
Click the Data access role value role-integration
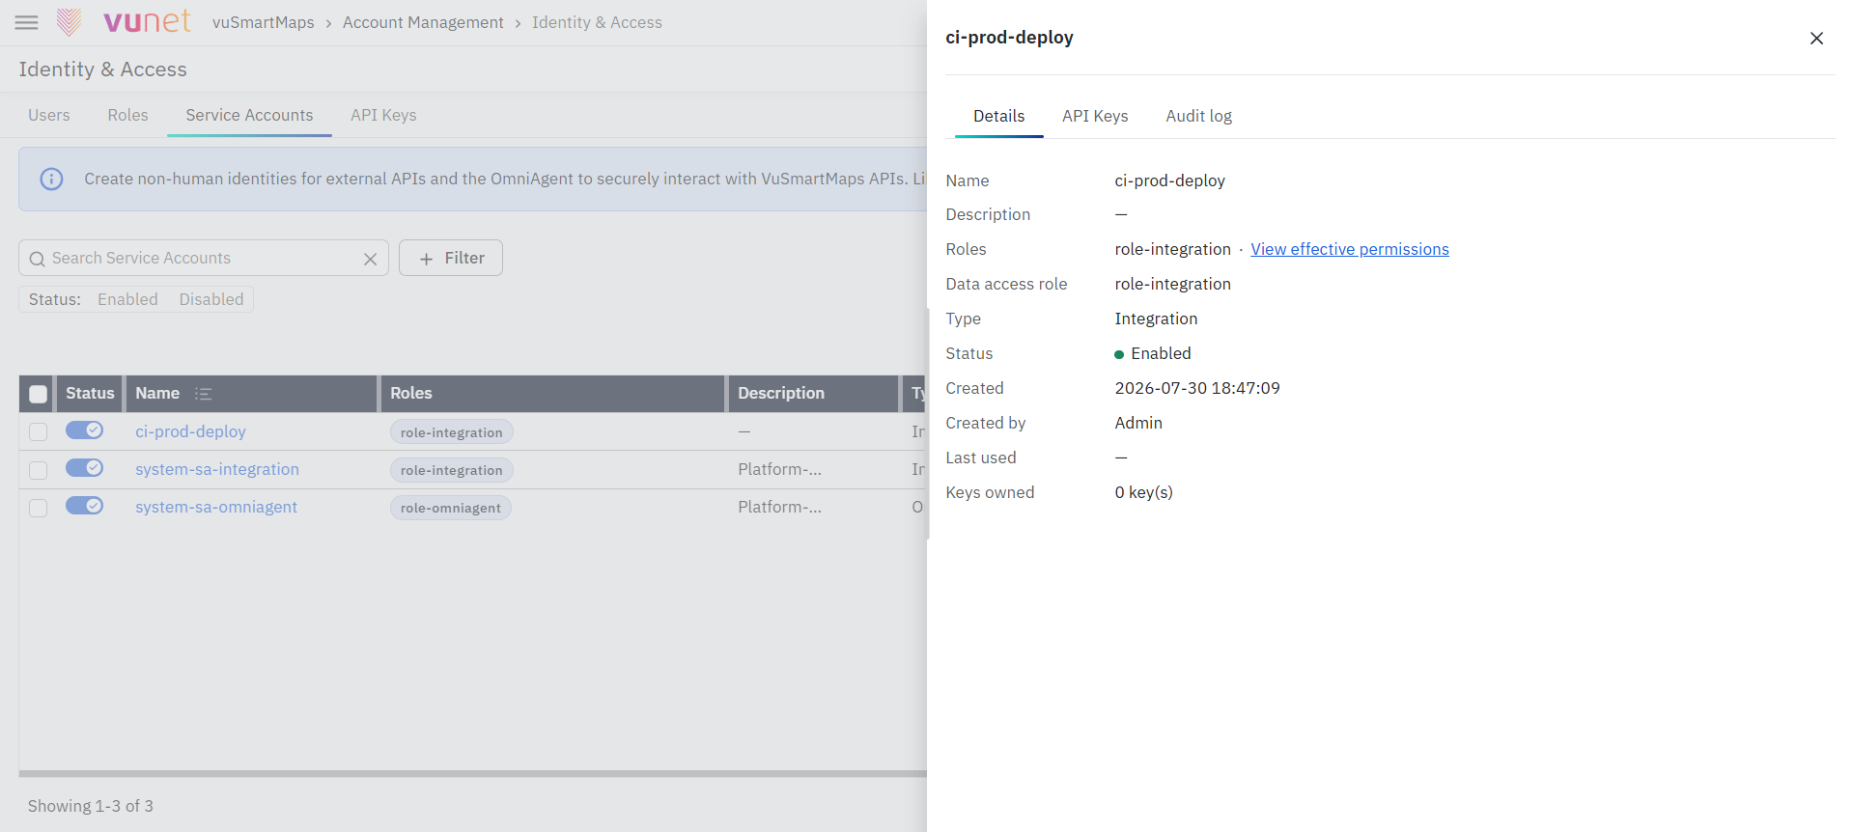tap(1173, 284)
